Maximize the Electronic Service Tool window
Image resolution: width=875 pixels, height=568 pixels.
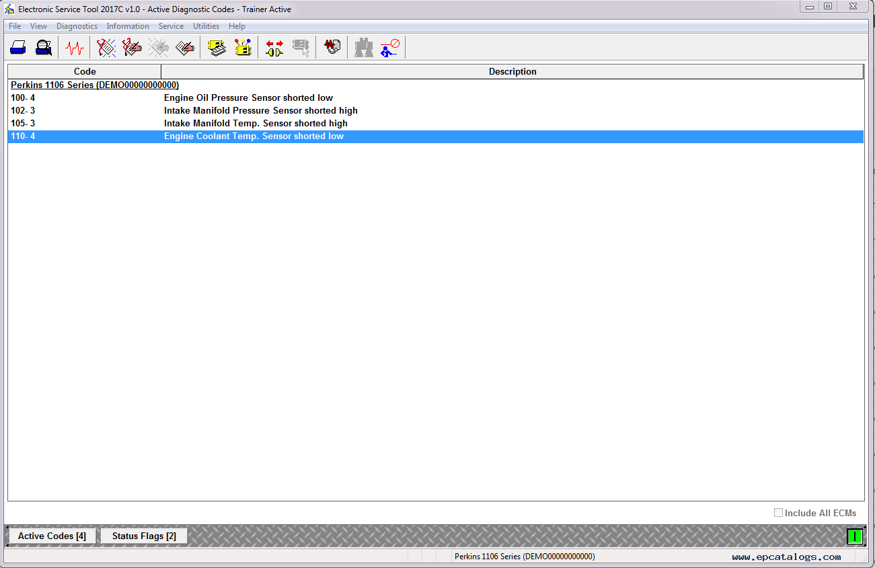(x=828, y=7)
